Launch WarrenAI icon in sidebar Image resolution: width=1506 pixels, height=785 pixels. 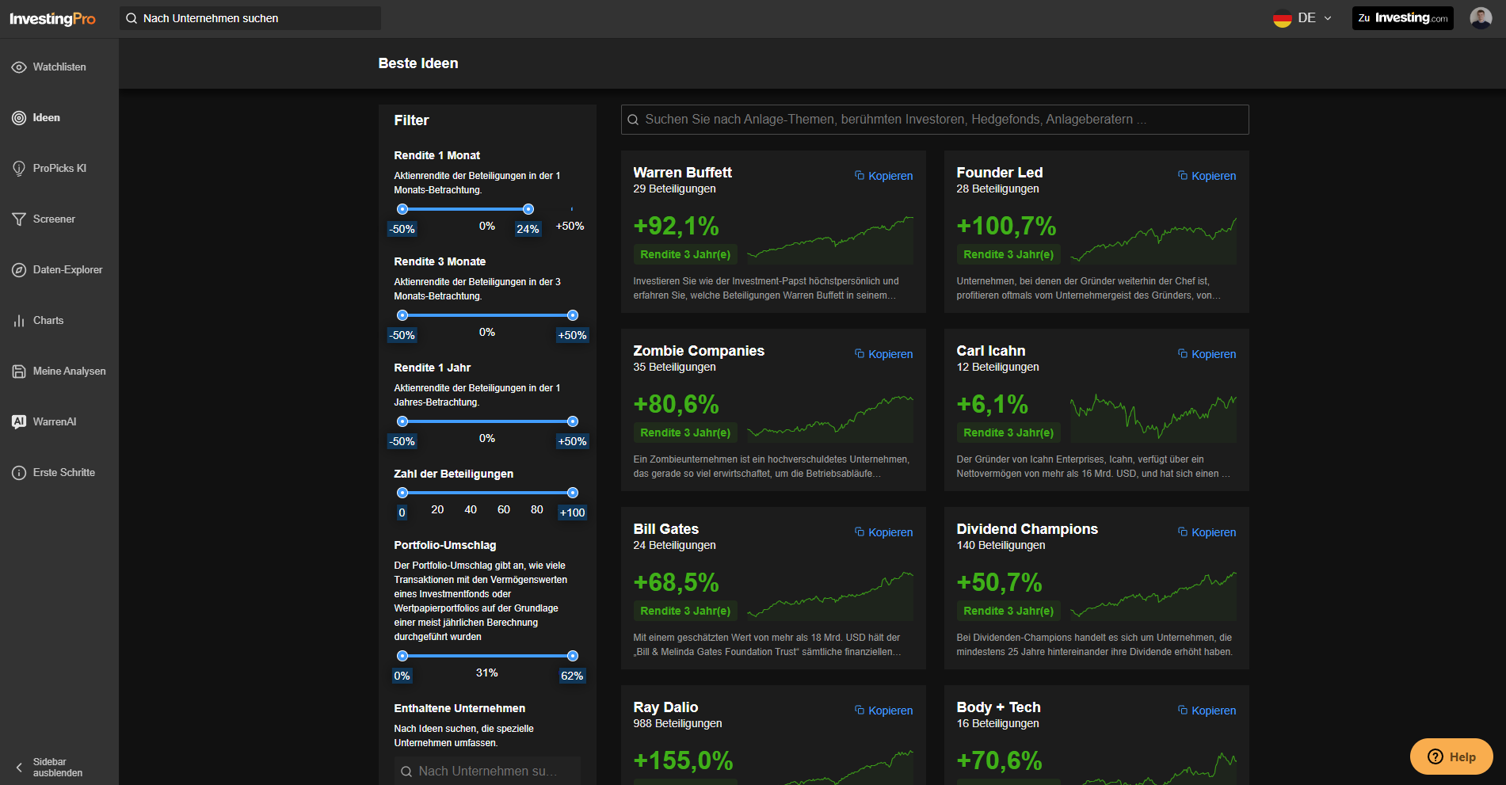[x=19, y=422]
